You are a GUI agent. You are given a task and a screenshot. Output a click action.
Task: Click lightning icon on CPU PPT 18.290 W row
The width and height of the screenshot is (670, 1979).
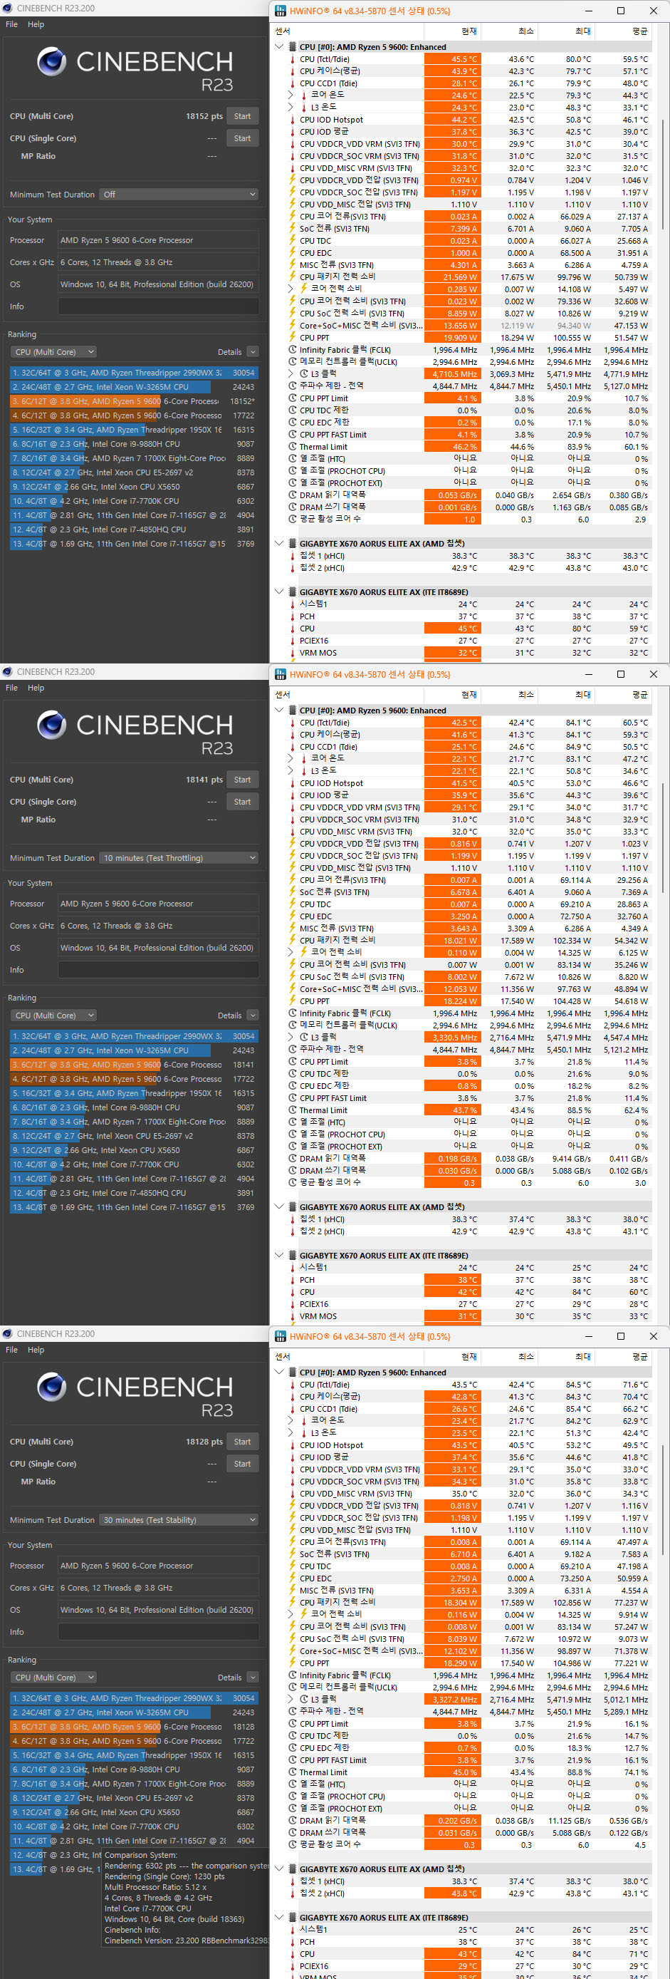[x=293, y=1663]
